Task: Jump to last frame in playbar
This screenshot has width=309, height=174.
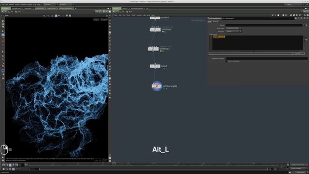Action: click(16, 165)
